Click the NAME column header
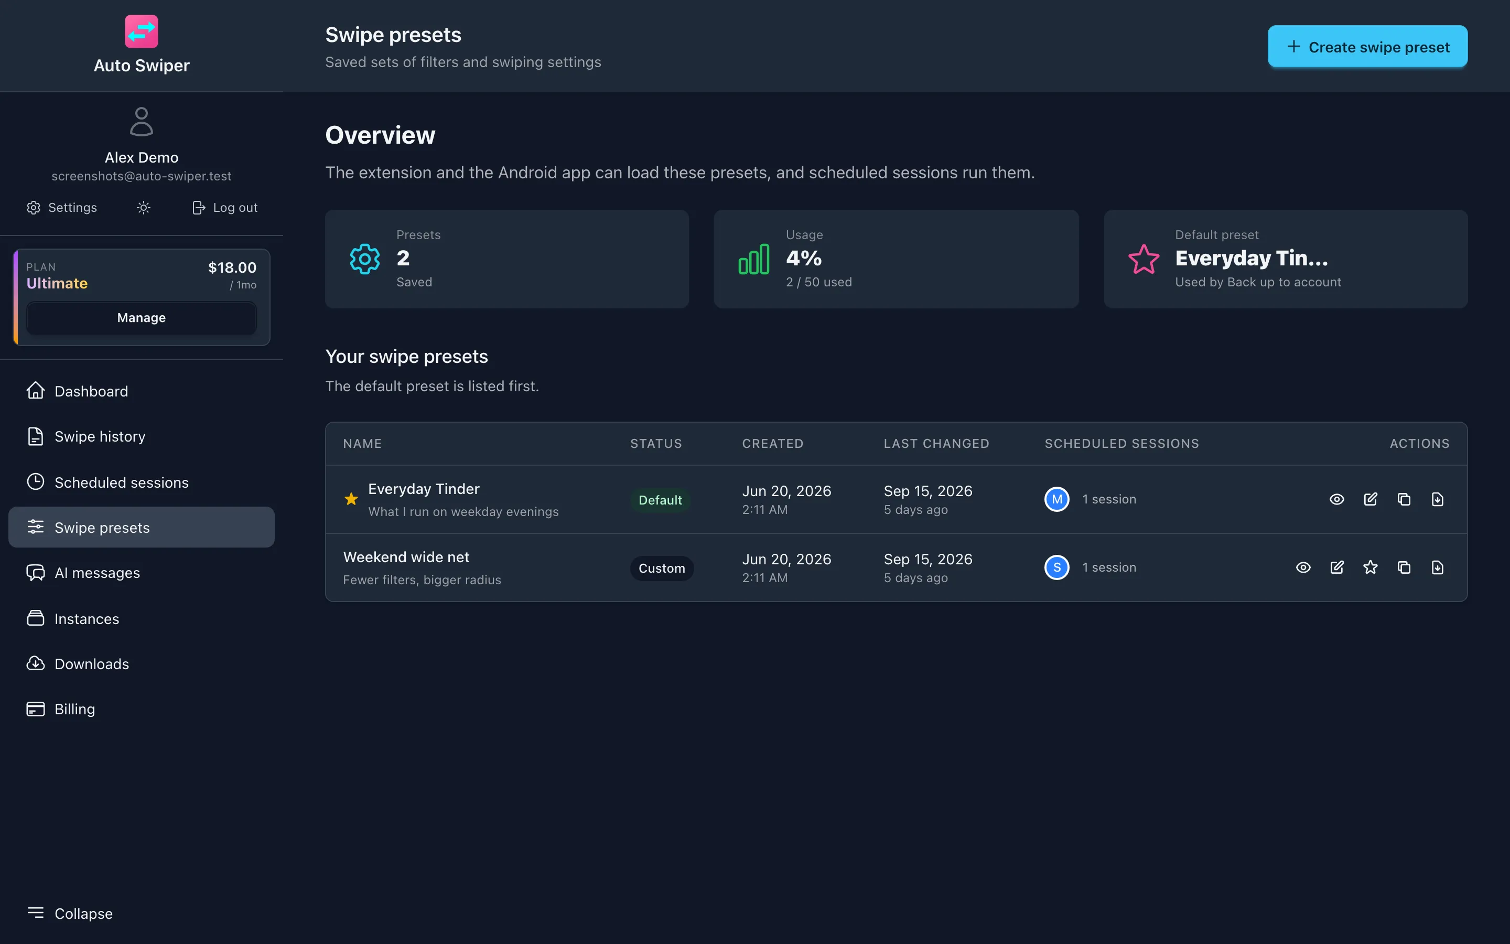Screen dimensions: 1510x944 pos(362,443)
